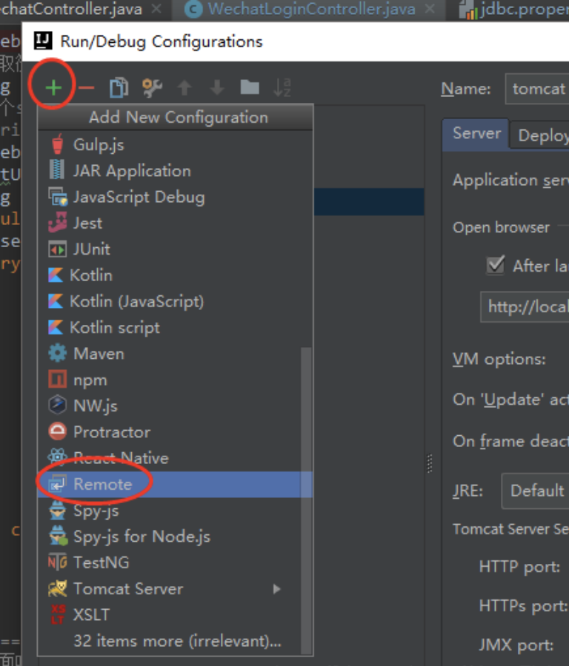This screenshot has height=666, width=569.
Task: Click the red minus Remove configuration icon
Action: [87, 88]
